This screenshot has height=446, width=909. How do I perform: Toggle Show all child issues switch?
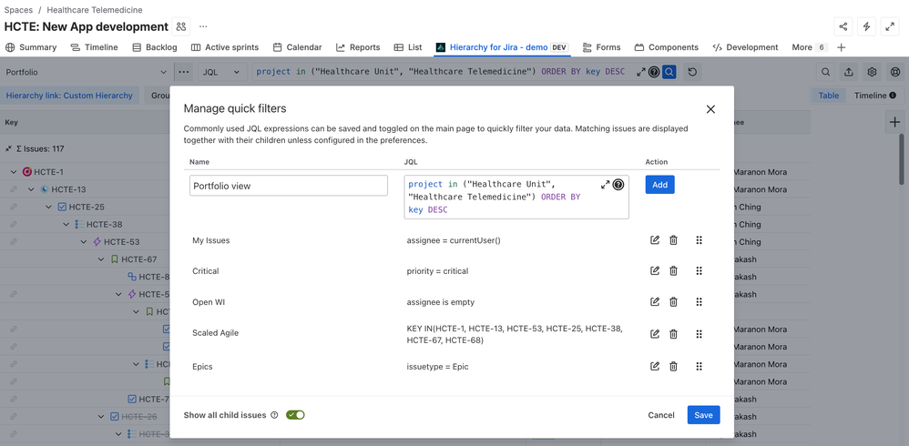pyautogui.click(x=295, y=415)
